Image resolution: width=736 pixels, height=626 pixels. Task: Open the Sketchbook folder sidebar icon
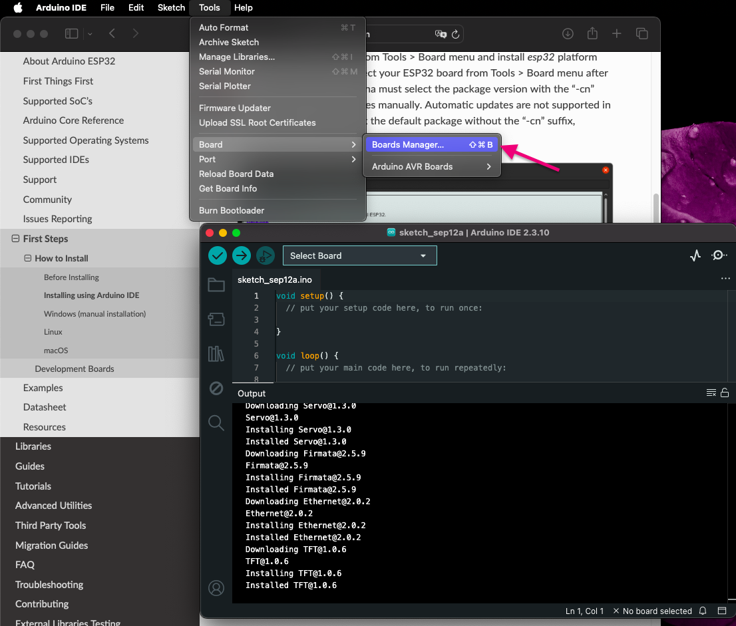[x=216, y=285]
